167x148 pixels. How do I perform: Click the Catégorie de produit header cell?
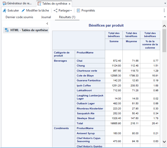pyautogui.click(x=64, y=54)
